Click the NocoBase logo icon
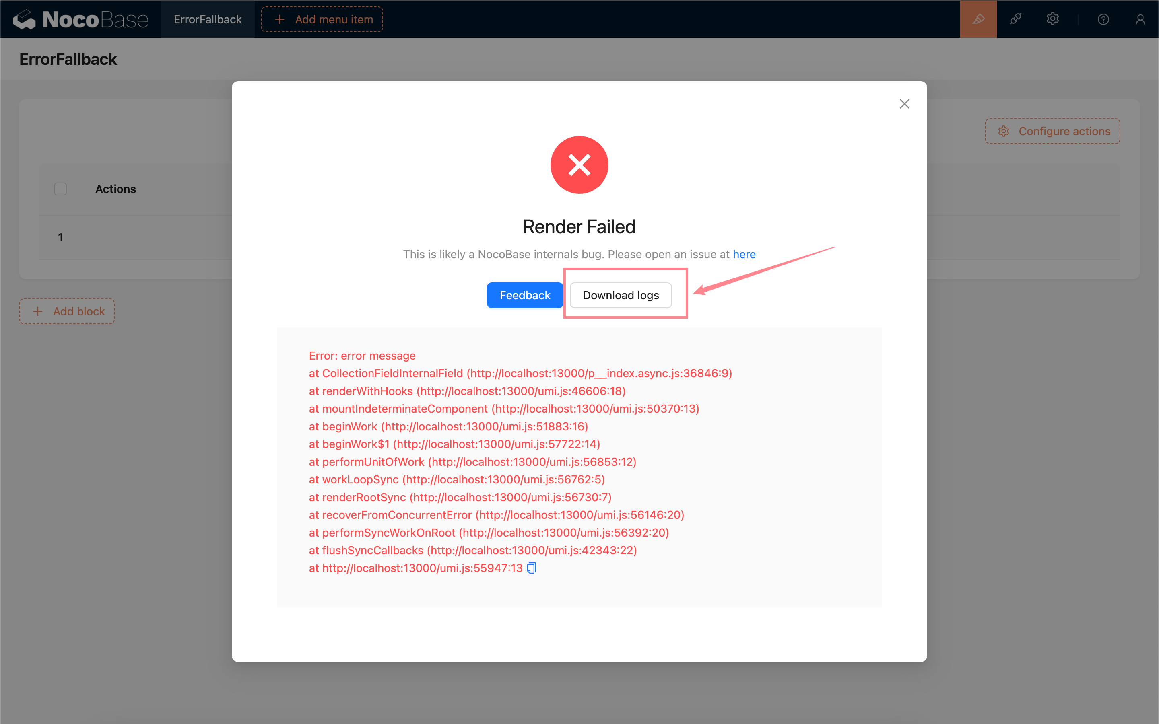This screenshot has height=724, width=1159. point(23,19)
